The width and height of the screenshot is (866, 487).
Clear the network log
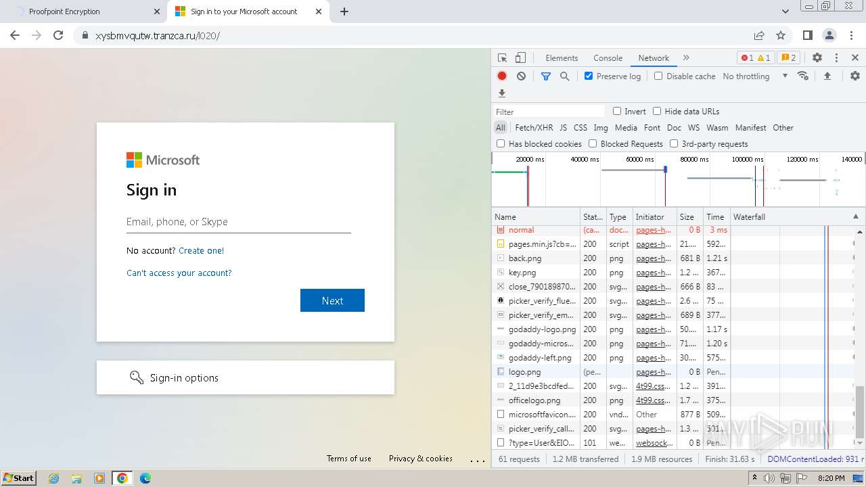tap(521, 76)
